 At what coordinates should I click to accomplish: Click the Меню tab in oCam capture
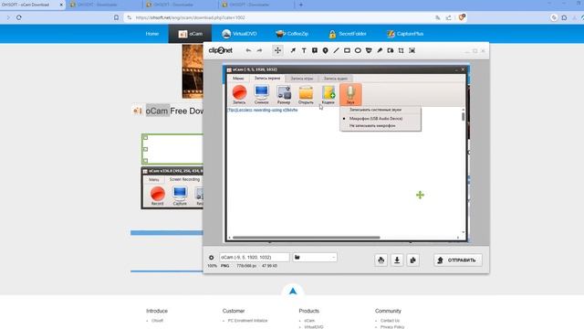click(x=238, y=79)
